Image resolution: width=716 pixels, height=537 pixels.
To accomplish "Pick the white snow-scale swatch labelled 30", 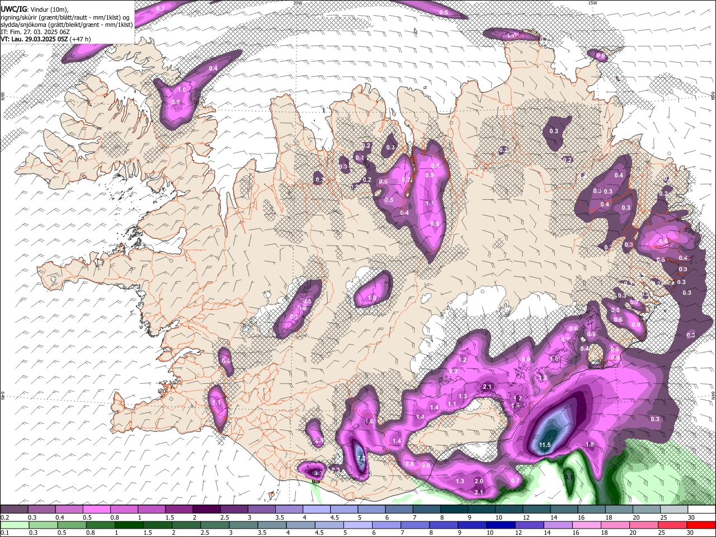I will coord(702,510).
